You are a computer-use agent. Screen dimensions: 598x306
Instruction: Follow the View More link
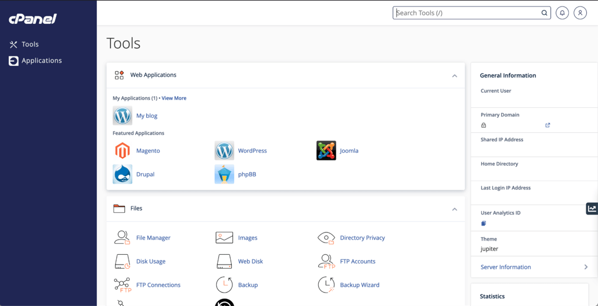point(174,98)
